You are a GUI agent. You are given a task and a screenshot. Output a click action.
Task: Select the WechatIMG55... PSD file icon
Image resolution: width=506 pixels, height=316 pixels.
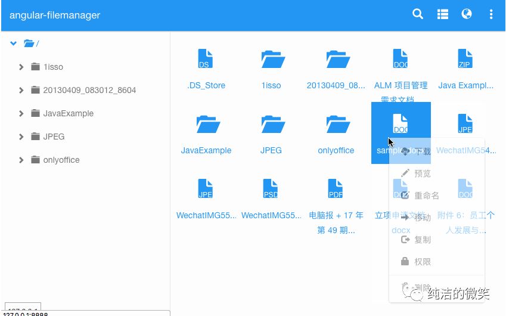pos(271,188)
